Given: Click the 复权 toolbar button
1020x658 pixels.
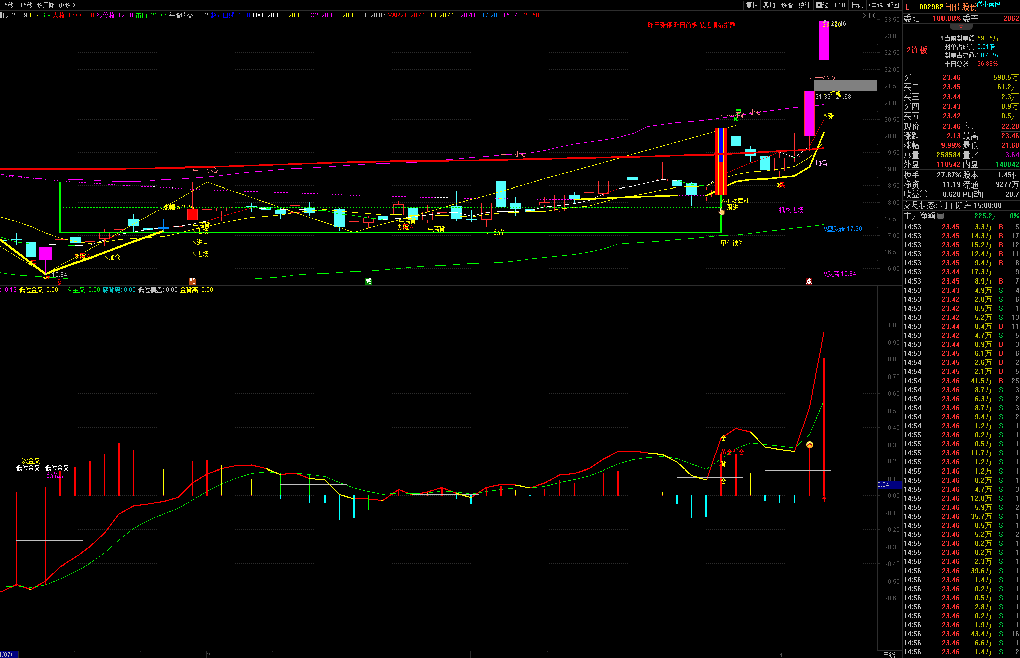Looking at the screenshot, I should point(752,5).
